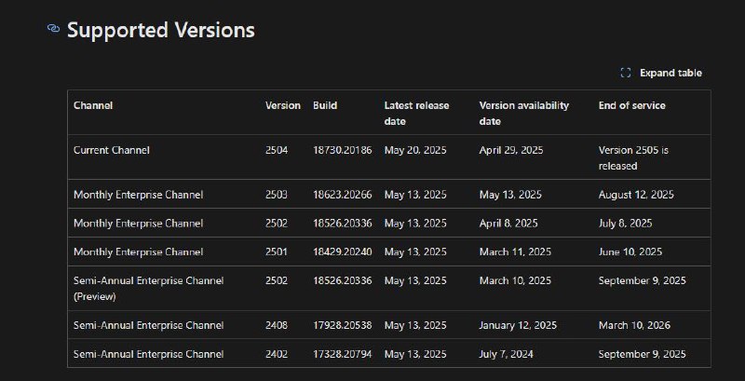This screenshot has width=745, height=381.
Task: Select the Channel column header
Action: click(93, 105)
